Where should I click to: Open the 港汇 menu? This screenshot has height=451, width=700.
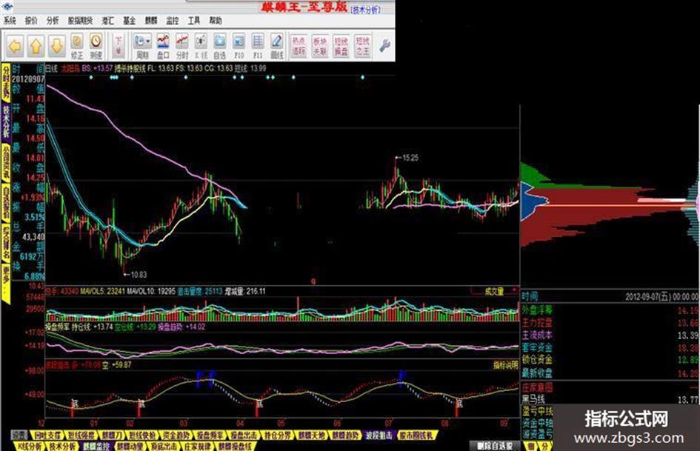pyautogui.click(x=108, y=21)
